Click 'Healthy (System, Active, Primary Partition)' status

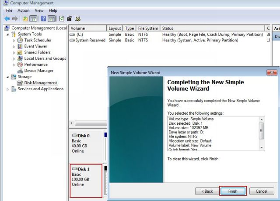pos(200,40)
